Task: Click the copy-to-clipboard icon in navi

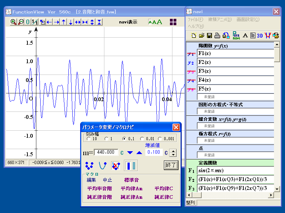Action: click(x=226, y=35)
